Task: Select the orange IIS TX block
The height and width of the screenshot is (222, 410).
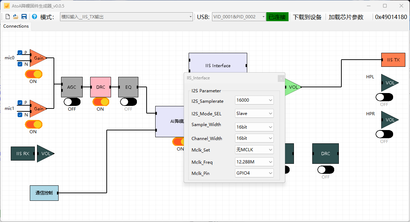Action: click(x=393, y=60)
